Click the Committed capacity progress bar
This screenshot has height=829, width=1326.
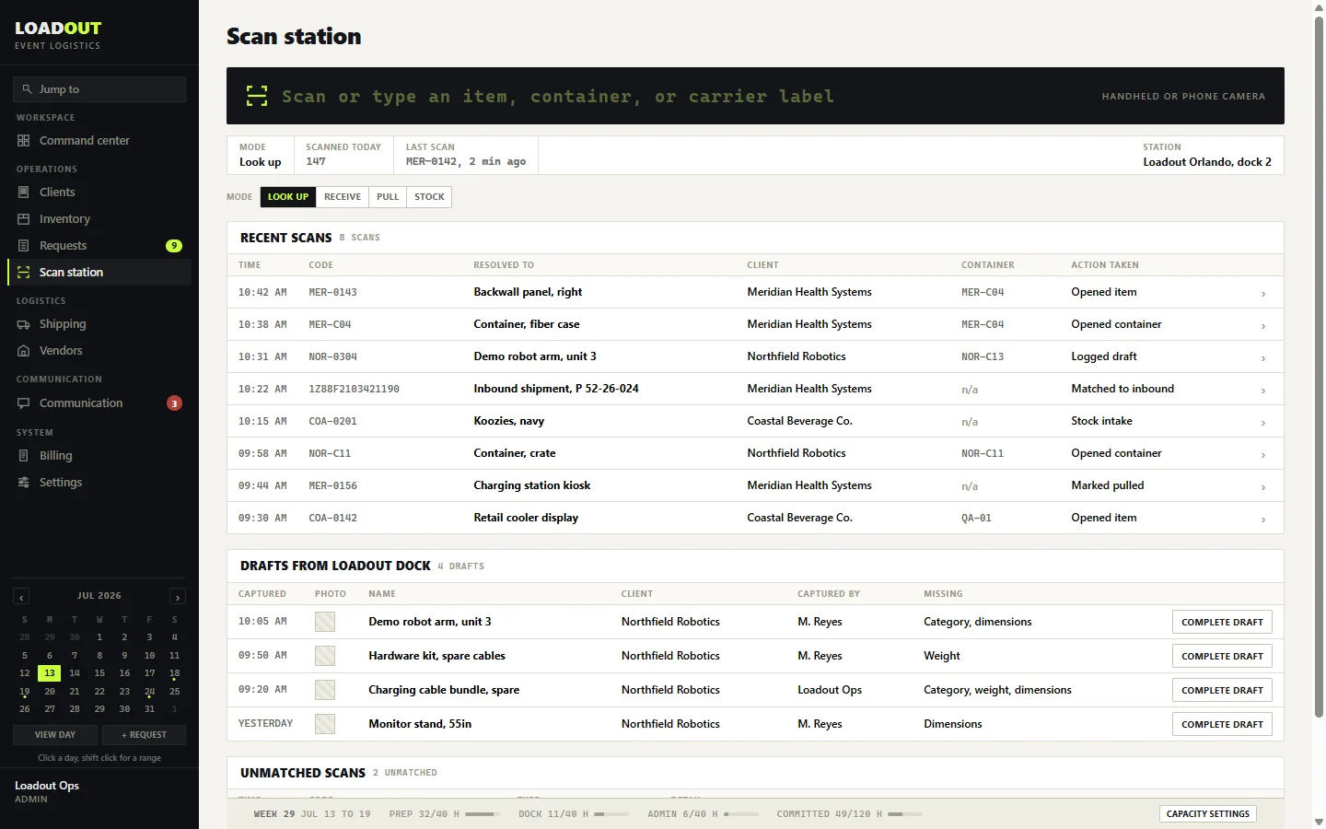tap(905, 814)
